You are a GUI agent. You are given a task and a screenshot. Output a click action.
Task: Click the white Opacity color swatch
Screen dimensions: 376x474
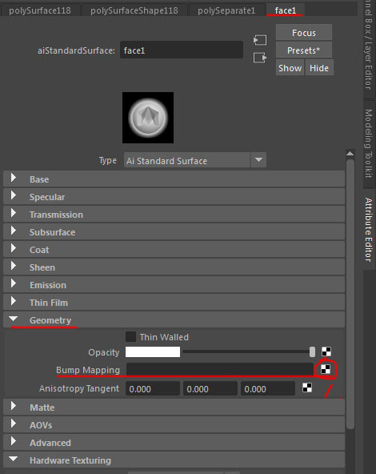153,351
